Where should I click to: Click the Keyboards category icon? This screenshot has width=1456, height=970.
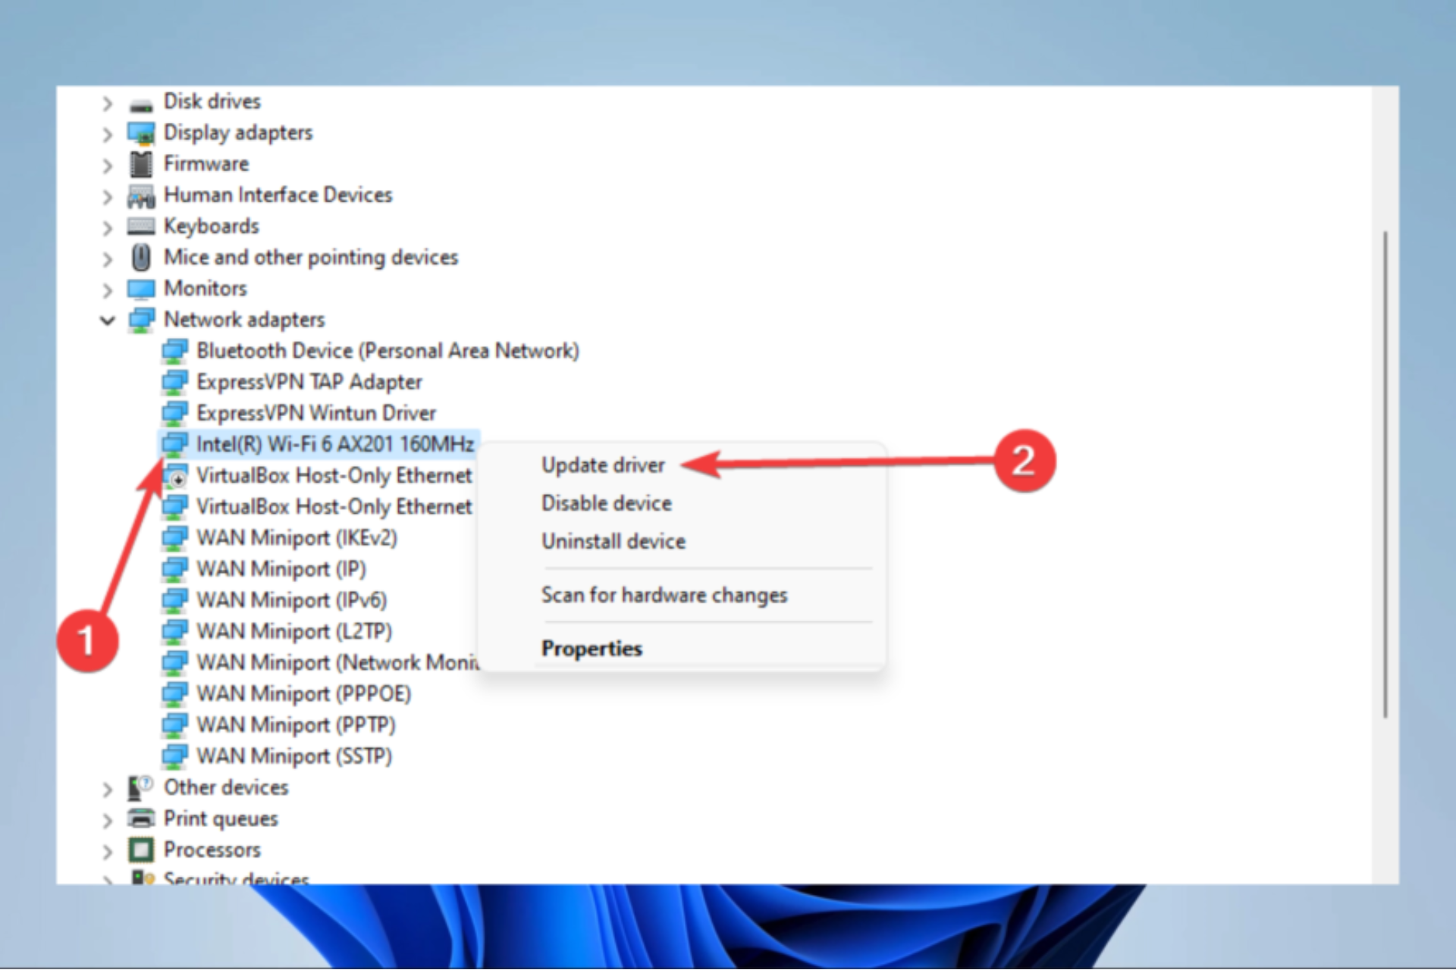(x=141, y=227)
